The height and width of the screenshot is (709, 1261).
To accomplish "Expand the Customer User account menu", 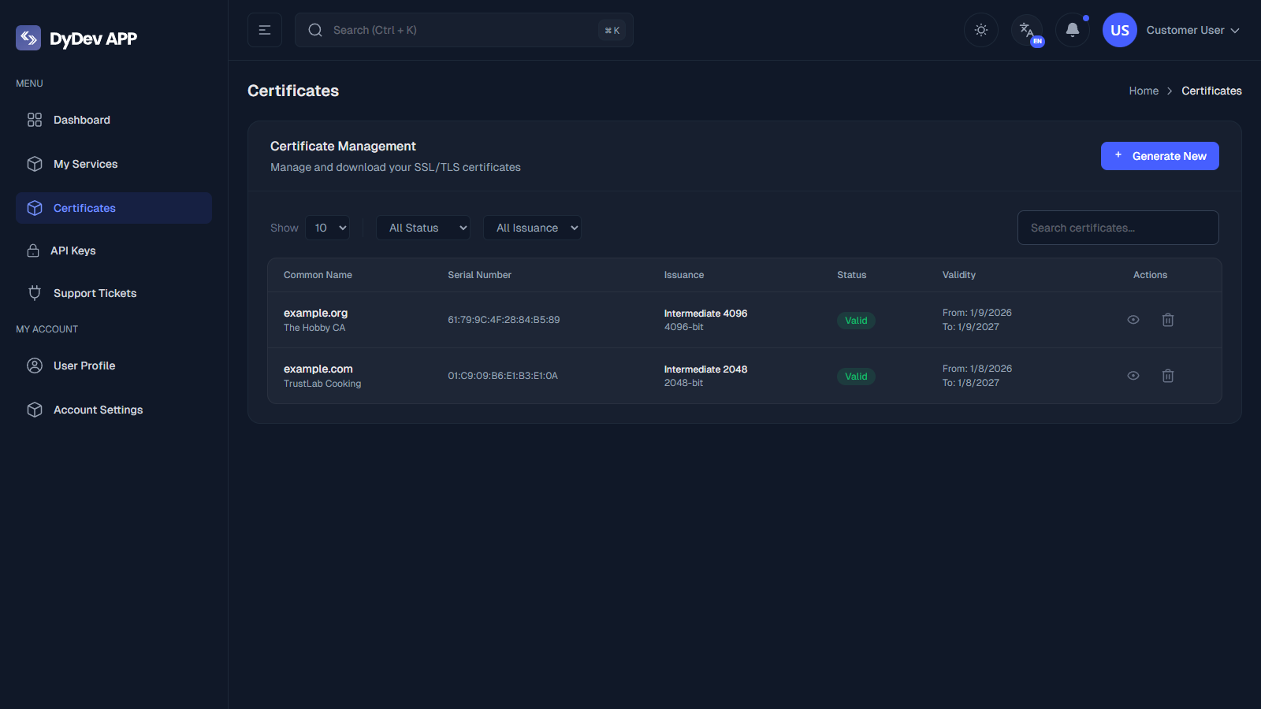I will [1192, 30].
